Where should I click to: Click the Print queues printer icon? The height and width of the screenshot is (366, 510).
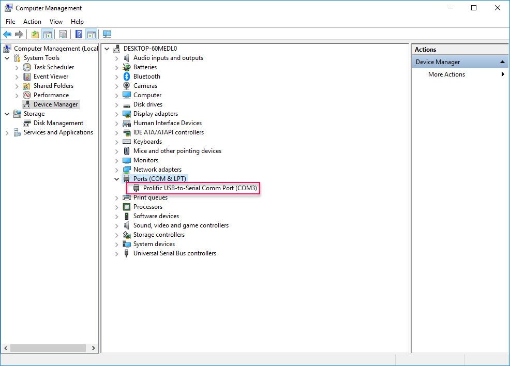point(127,197)
